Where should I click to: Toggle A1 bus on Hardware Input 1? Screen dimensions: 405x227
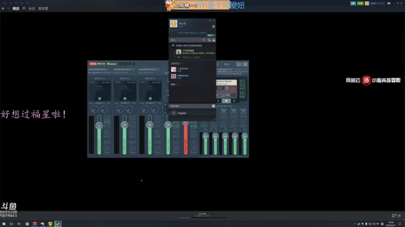[x=107, y=117]
